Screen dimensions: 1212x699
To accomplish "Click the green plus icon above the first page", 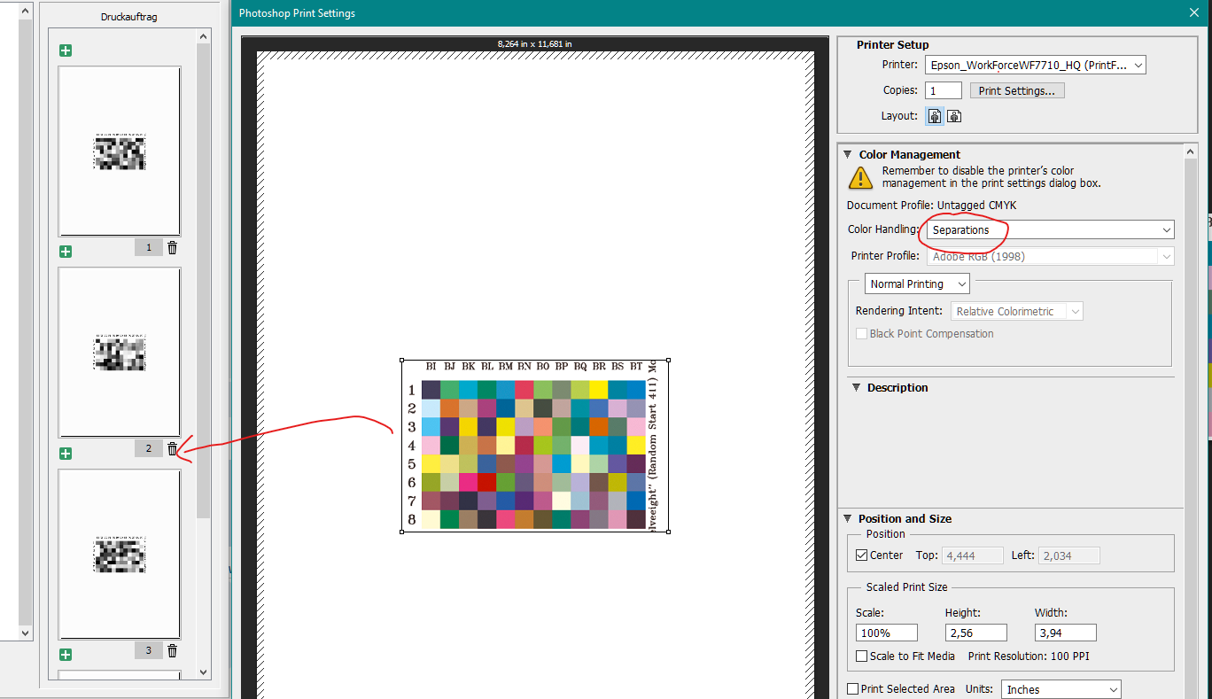I will pos(66,50).
